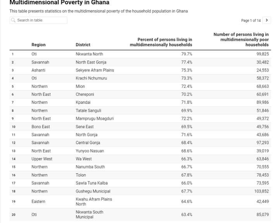Click the 103,852 persons value
Image resolution: width=279 pixels, height=223 pixels.
[x=260, y=191]
